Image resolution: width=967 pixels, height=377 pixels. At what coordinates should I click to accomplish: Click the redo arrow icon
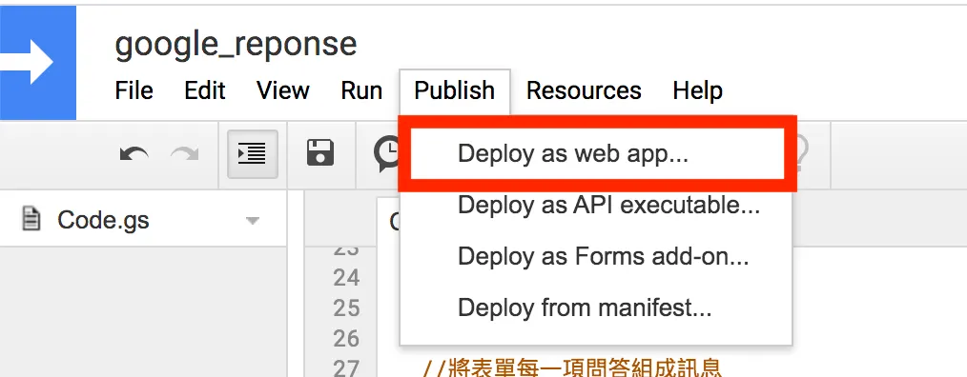pos(184,154)
